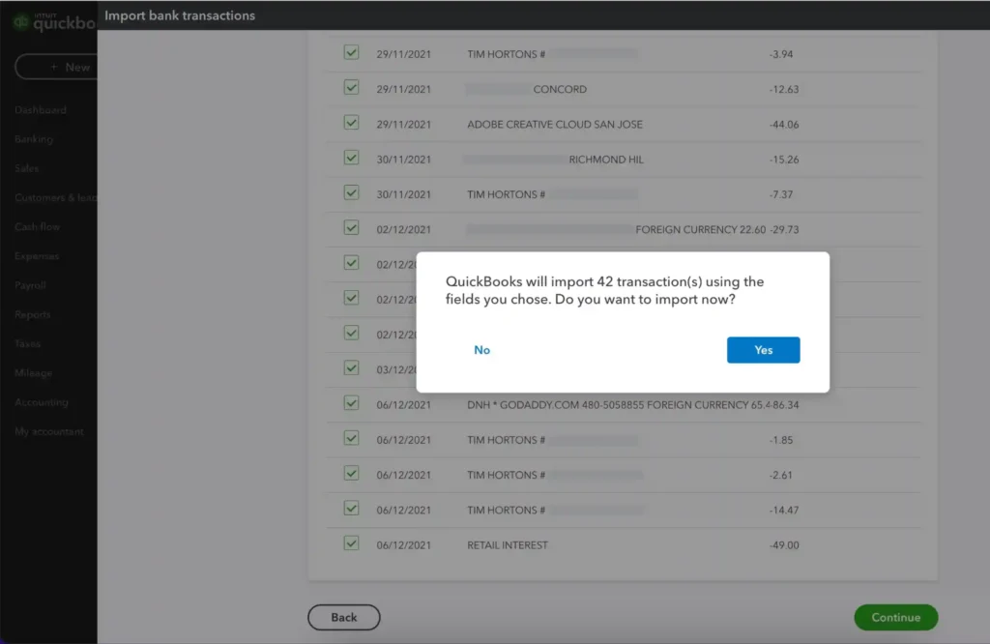Uncheck the GODADDY.COM transaction checkbox

coord(352,403)
